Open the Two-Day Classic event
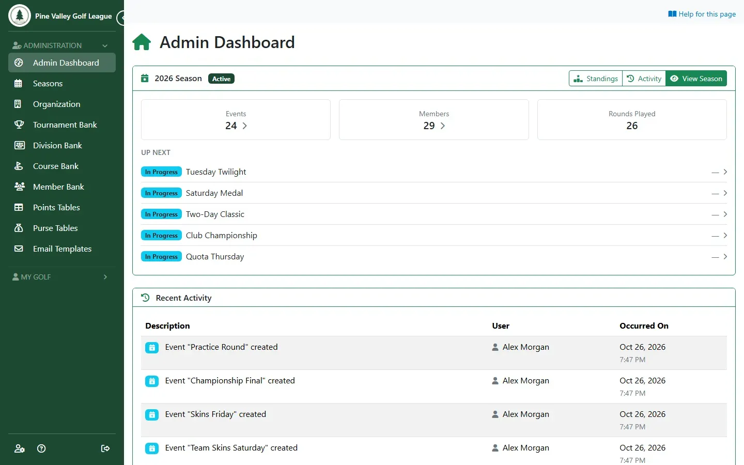 click(x=434, y=214)
